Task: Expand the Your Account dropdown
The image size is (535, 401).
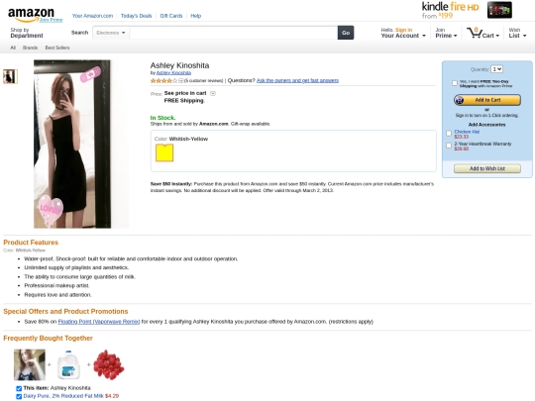Action: coord(403,33)
